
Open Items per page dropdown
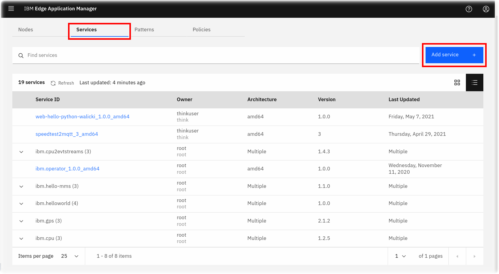pyautogui.click(x=70, y=256)
